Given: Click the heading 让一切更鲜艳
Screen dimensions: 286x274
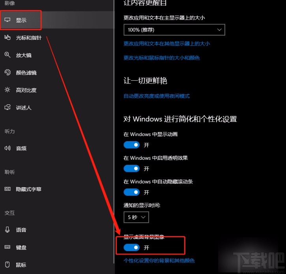Looking at the screenshot, I should coord(145,81).
